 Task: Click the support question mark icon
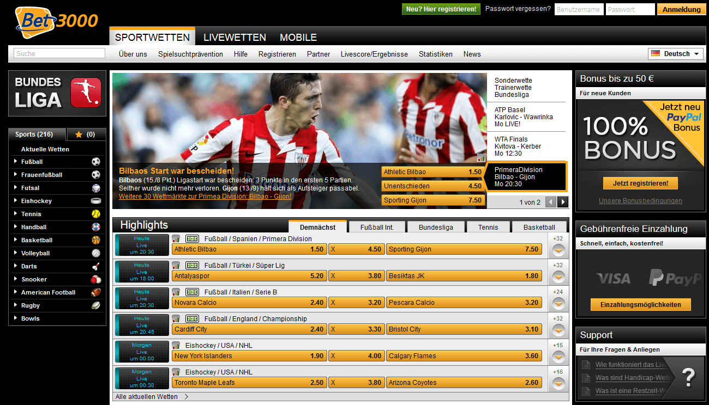click(x=689, y=376)
